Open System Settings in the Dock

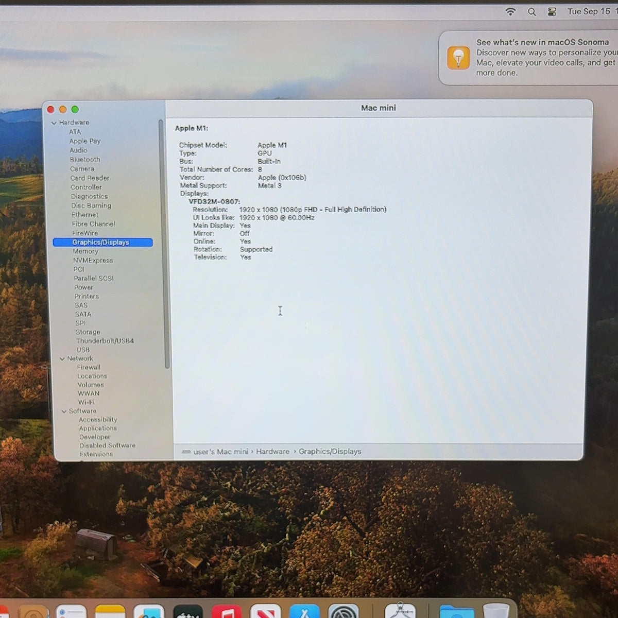pos(344,611)
